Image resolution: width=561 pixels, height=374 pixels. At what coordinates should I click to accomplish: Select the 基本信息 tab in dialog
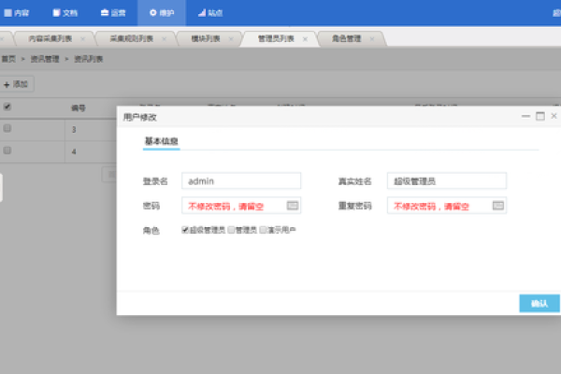pyautogui.click(x=162, y=141)
